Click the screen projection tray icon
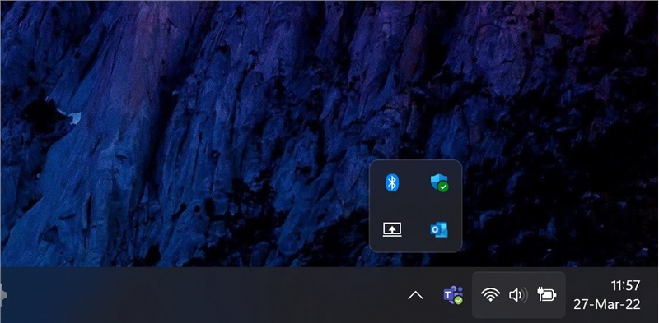 click(x=392, y=229)
